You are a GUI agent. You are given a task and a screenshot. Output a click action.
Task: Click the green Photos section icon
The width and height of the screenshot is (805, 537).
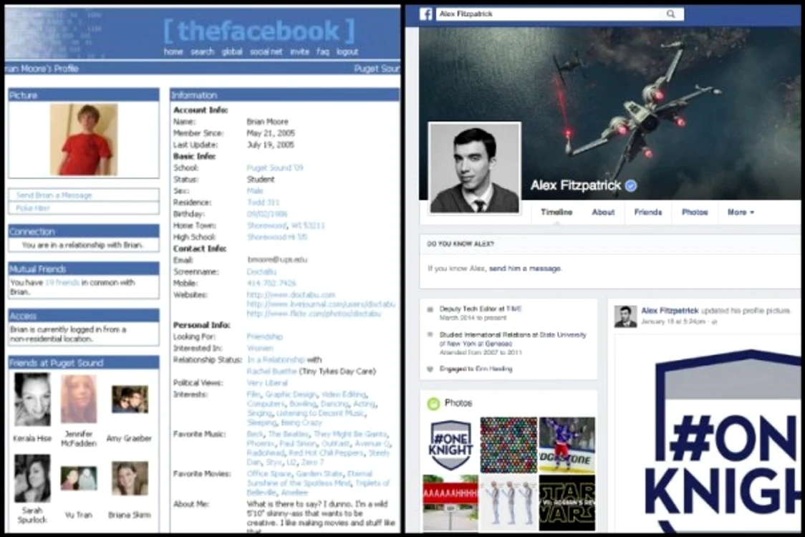(x=434, y=404)
